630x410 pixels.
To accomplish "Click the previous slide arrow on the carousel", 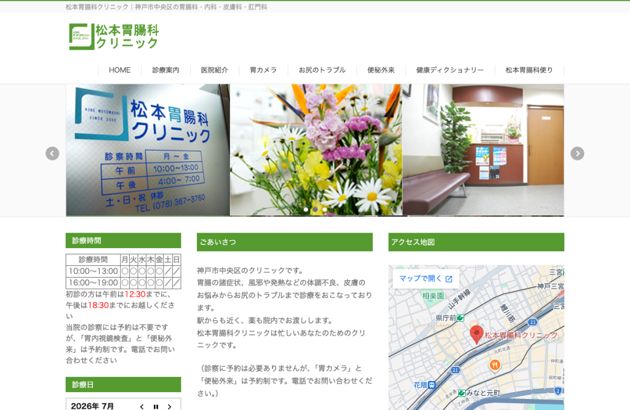I will (52, 153).
